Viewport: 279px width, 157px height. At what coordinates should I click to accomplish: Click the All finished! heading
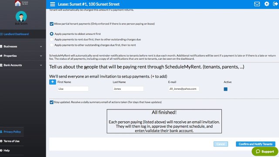pos(164,113)
